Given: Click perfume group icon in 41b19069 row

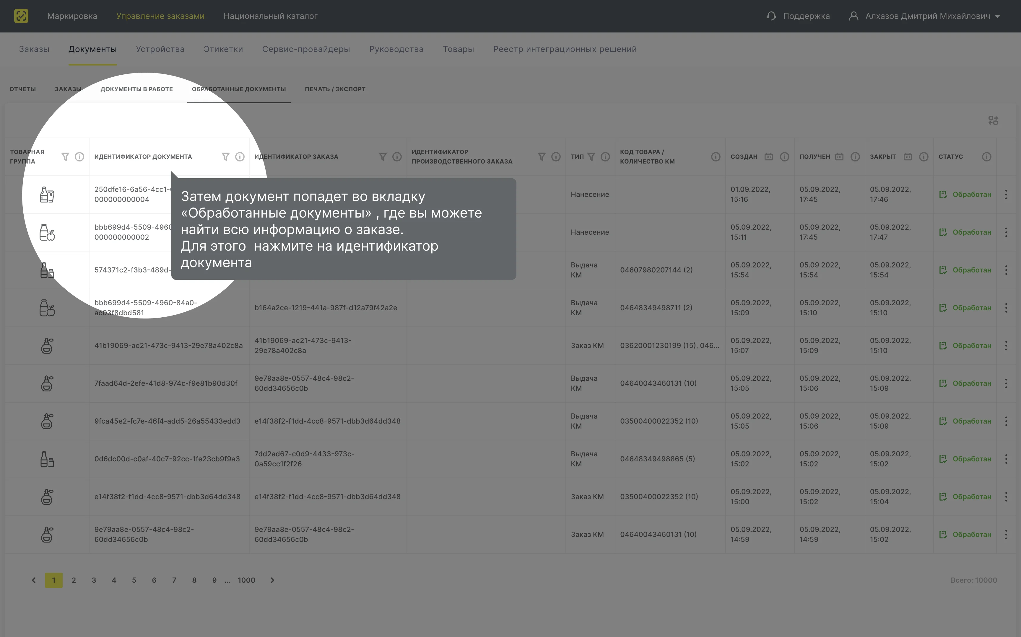Looking at the screenshot, I should 47,345.
